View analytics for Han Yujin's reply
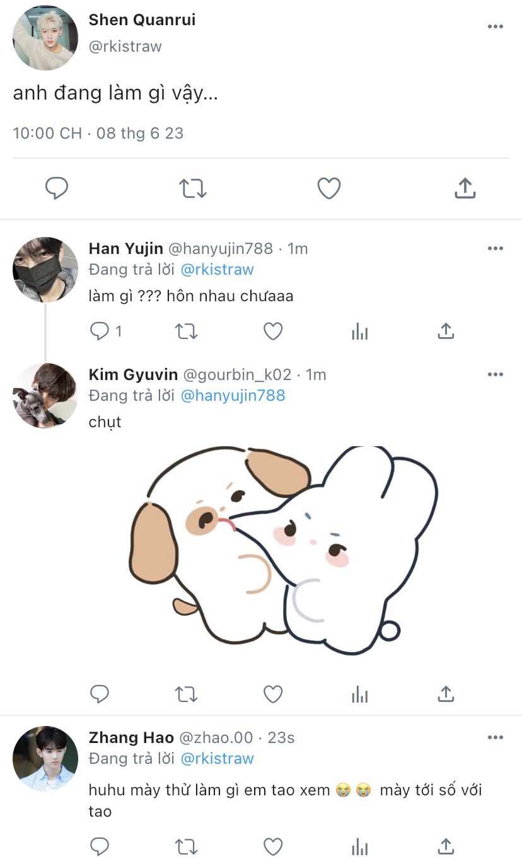The width and height of the screenshot is (522, 864). (359, 331)
